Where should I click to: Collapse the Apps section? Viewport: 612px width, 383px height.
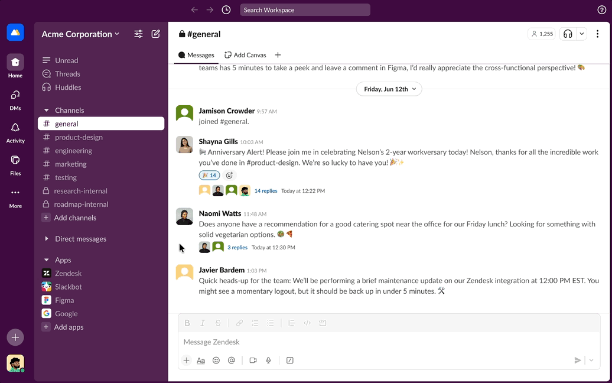coord(47,260)
